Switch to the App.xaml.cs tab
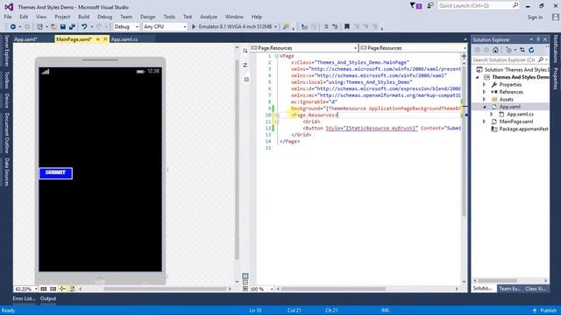Viewport: 561px width, 315px height. tap(124, 39)
